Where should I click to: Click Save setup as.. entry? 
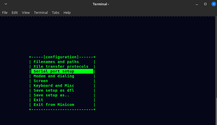pyautogui.click(x=51, y=95)
